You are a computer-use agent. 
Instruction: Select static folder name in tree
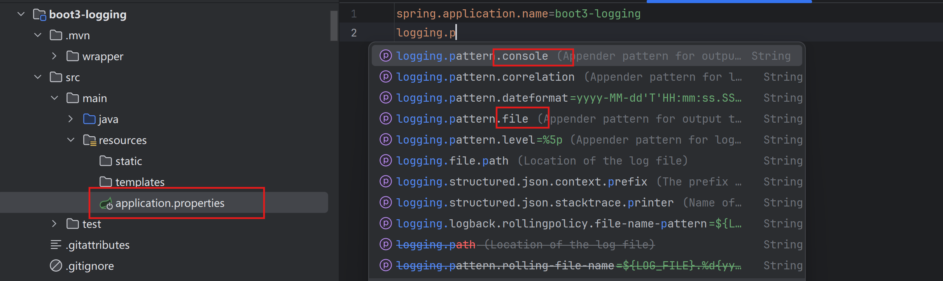128,161
